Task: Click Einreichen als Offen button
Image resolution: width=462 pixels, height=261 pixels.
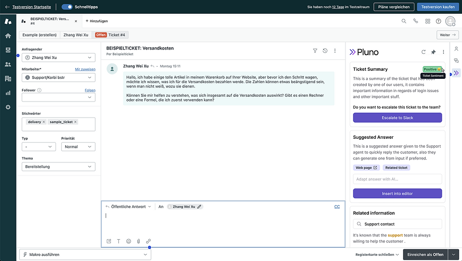Action: click(425, 254)
